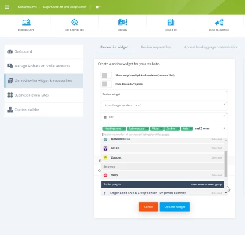The image size is (245, 235).
Task: Remove the Ratemdsusa tag
Action: [x=147, y=129]
